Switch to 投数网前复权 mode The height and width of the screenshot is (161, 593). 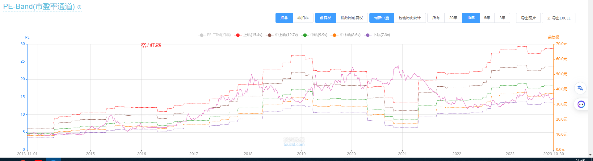351,18
